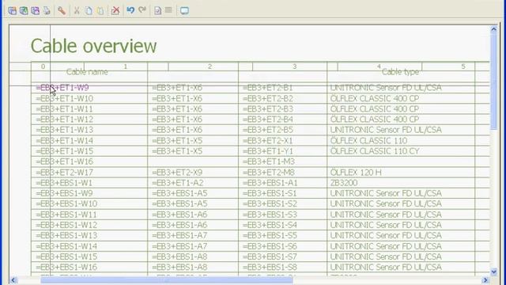Select cable name =EB3+EBS1-W1

pos(64,183)
